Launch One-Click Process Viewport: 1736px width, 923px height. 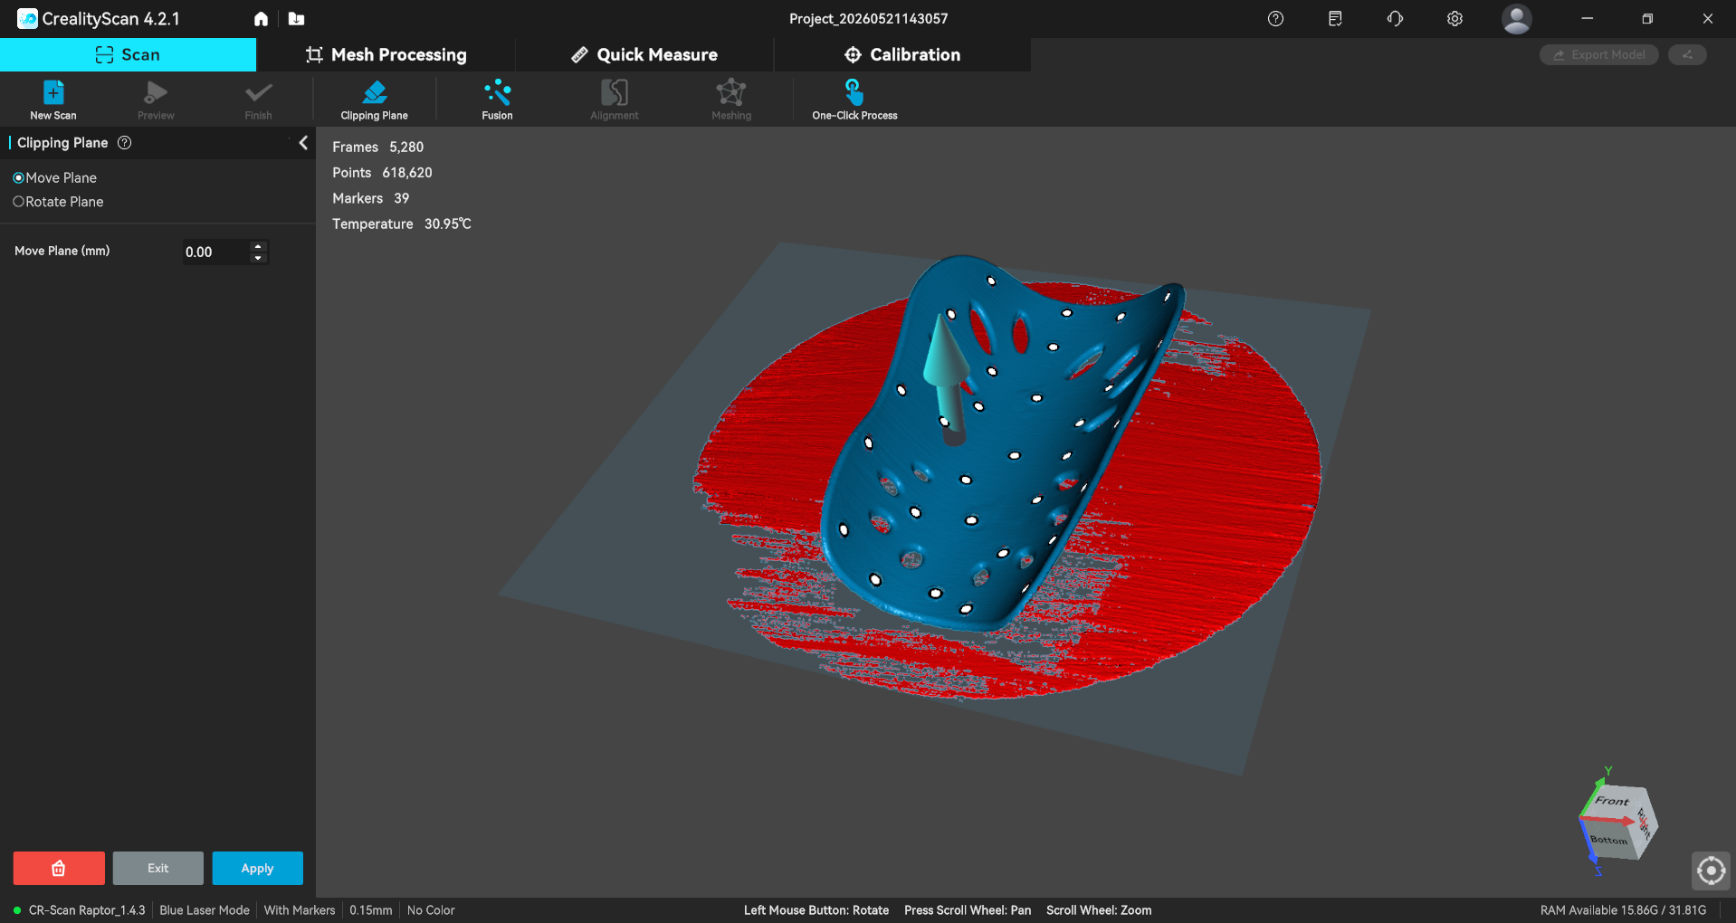pyautogui.click(x=854, y=100)
